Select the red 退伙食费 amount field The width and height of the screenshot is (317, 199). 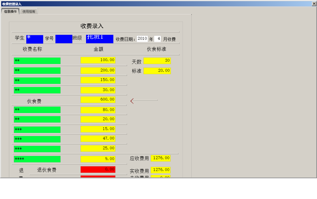(98, 169)
